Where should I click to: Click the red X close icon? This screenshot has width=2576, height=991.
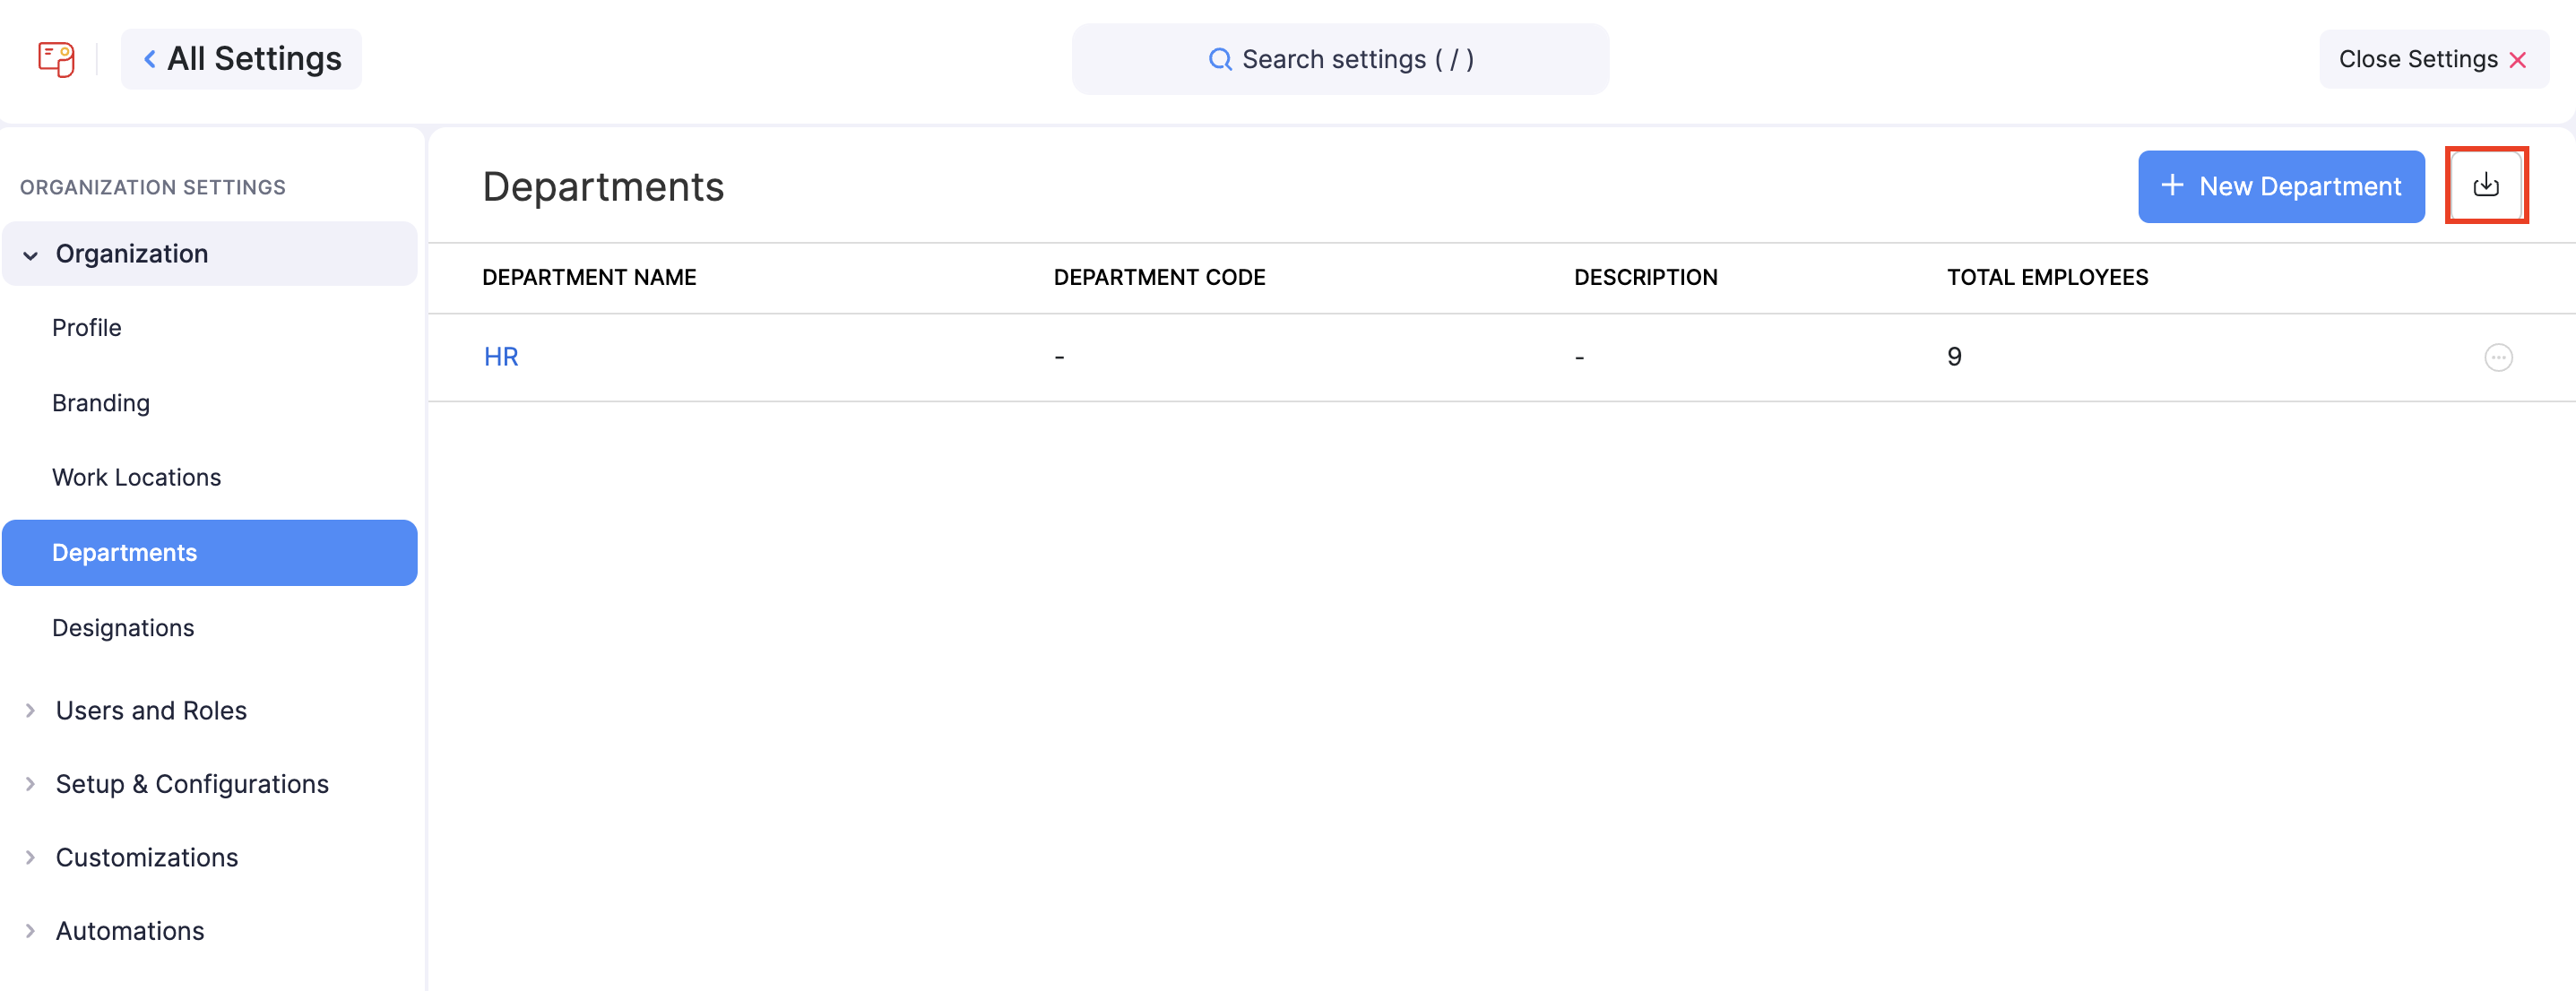tap(2517, 61)
